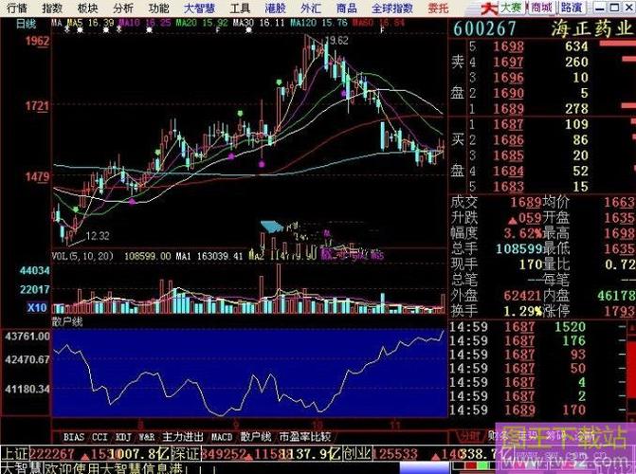Screen dimensions: 636x474
Task: Click the 12.32 low price label
Action: (x=98, y=236)
